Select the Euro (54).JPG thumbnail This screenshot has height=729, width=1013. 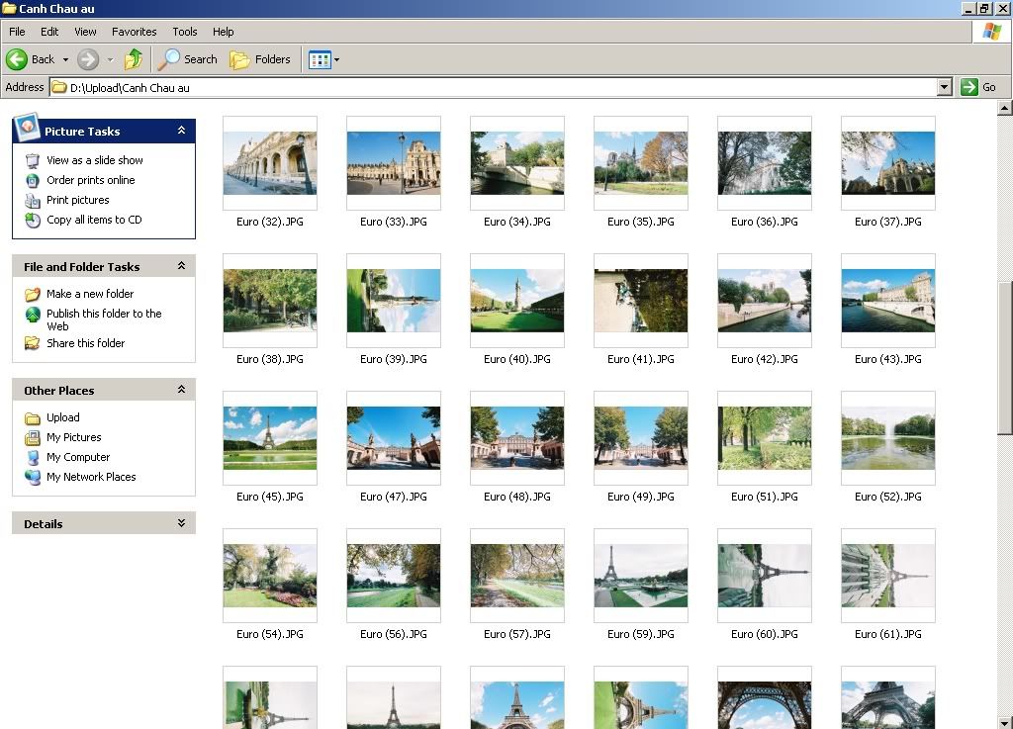coord(269,576)
